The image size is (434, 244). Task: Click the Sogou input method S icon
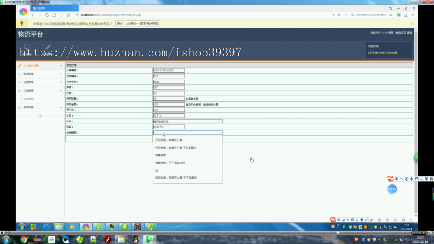390,179
